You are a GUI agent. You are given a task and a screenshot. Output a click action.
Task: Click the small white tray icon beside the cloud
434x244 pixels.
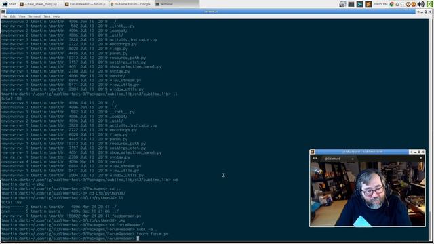[x=403, y=4]
